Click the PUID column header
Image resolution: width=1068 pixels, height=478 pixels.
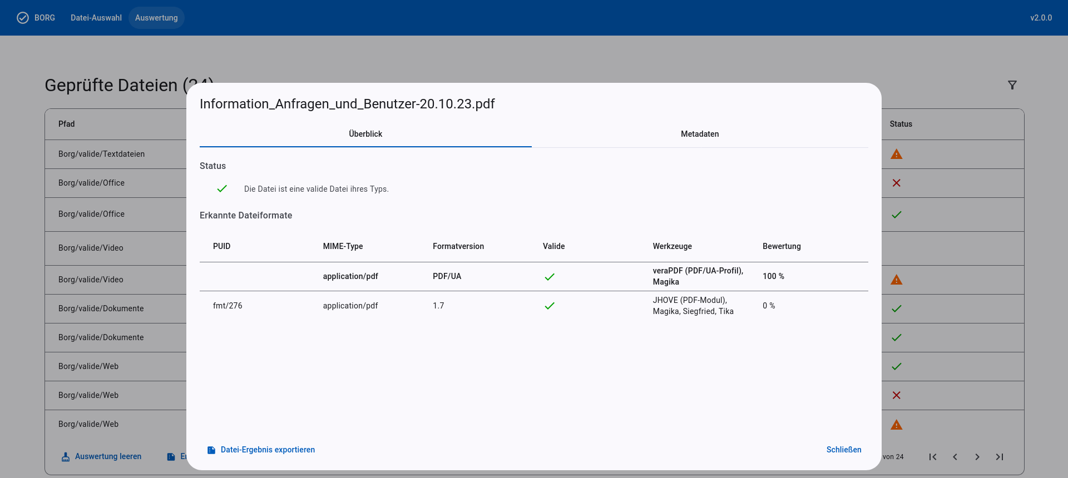point(221,246)
